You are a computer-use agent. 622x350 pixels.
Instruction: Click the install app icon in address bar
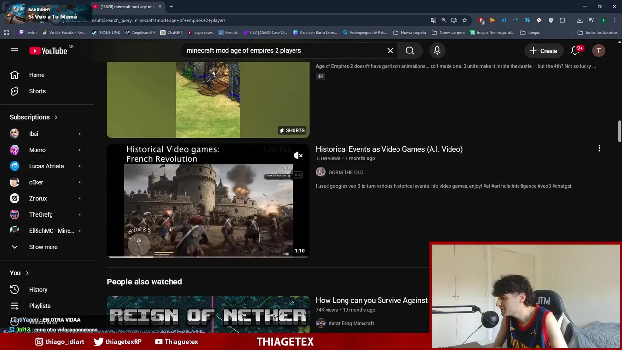454,20
